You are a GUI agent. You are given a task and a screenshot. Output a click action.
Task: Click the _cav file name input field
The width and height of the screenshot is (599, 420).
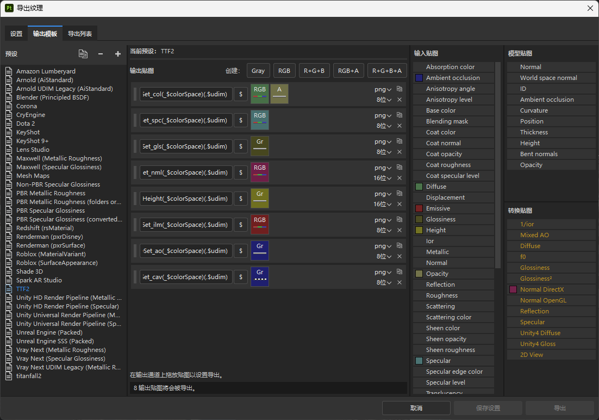[186, 277]
